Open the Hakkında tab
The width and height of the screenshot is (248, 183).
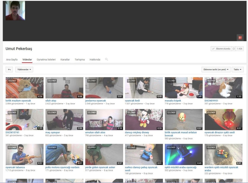click(95, 60)
